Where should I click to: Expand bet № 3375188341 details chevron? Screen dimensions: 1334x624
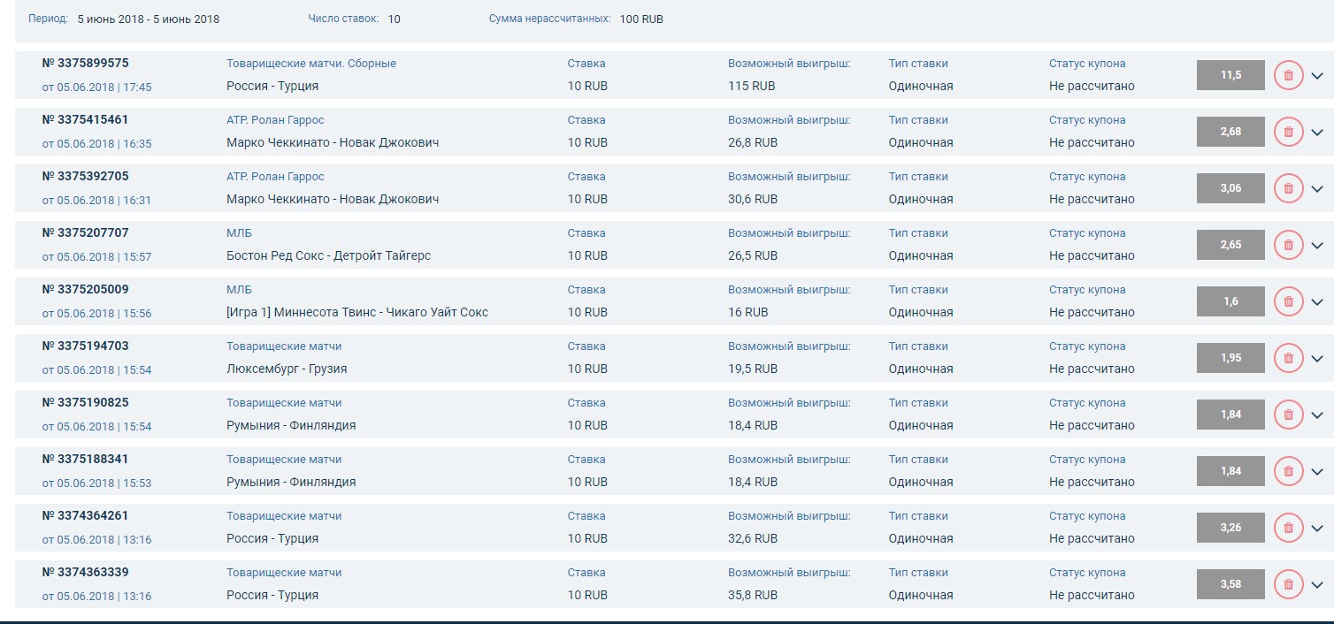pyautogui.click(x=1317, y=472)
